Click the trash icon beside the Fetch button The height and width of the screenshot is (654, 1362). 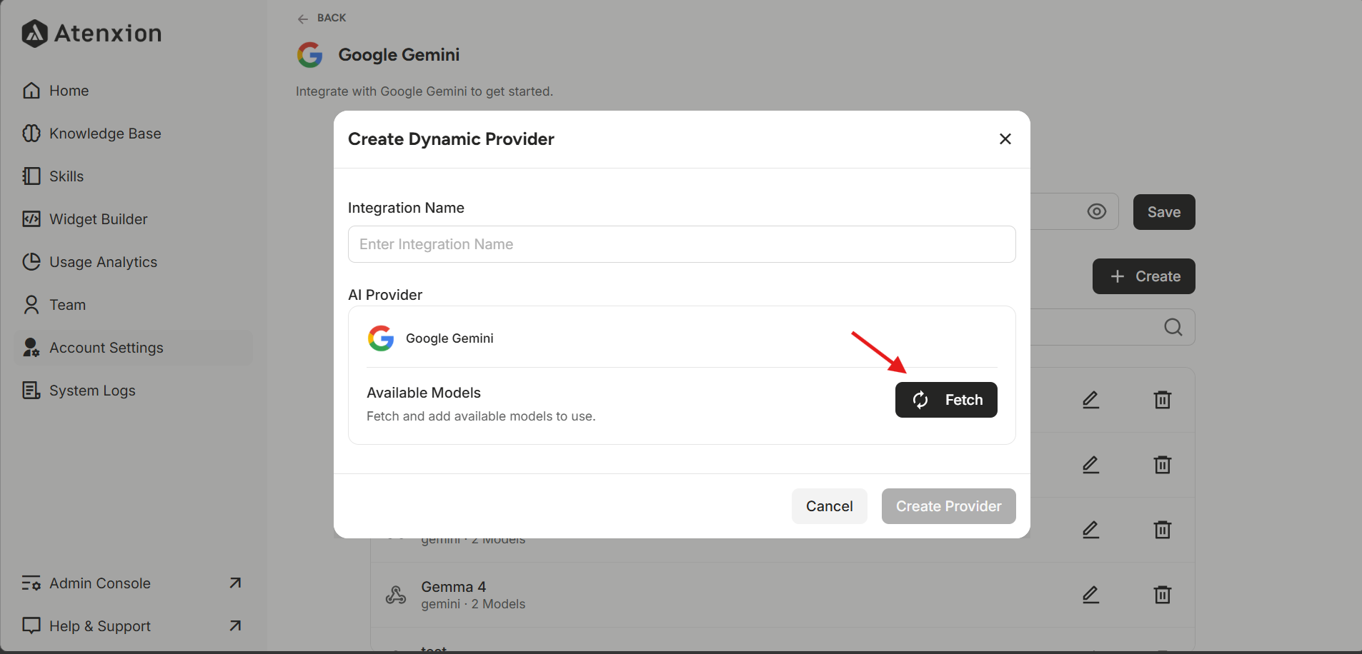(x=1163, y=400)
